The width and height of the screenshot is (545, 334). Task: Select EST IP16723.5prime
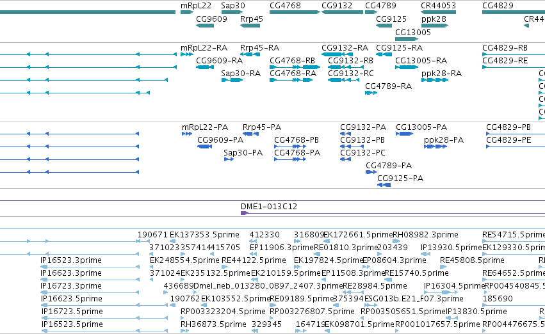tap(104, 319)
